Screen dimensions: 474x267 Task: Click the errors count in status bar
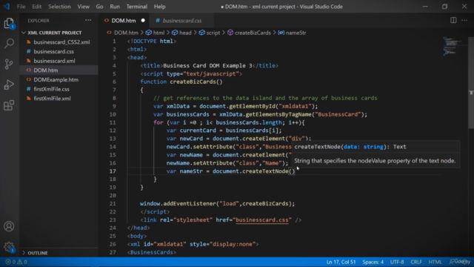pos(10,262)
